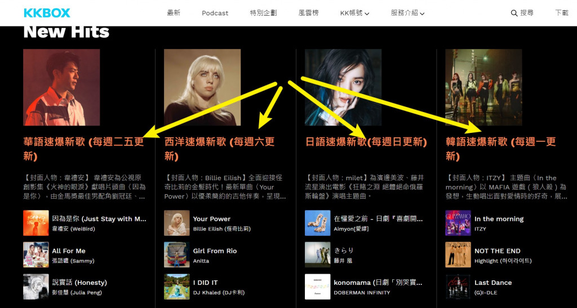The height and width of the screenshot is (308, 577).
Task: Open the Last Dance album thumbnail
Action: [x=458, y=287]
